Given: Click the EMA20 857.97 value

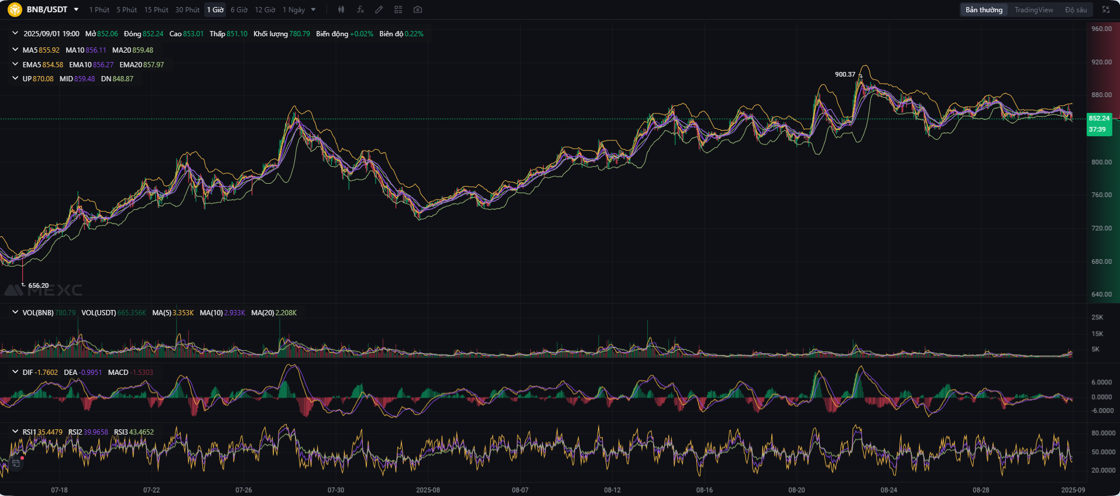Looking at the screenshot, I should (142, 65).
